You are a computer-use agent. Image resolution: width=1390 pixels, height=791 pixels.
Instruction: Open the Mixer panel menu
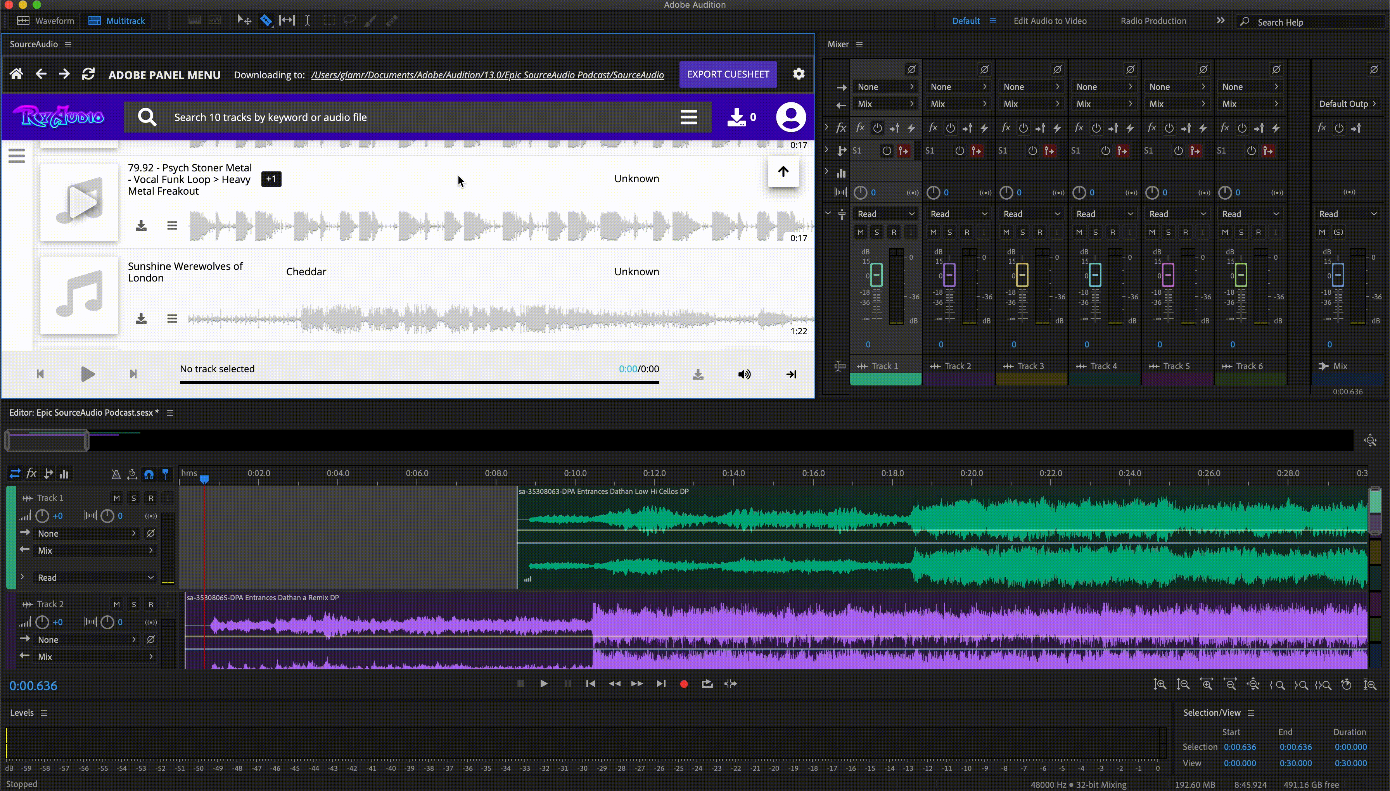tap(859, 45)
